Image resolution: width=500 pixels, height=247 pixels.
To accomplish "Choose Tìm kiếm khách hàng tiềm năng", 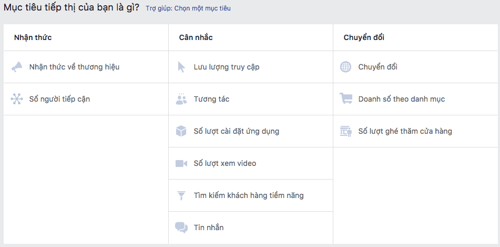I will pyautogui.click(x=248, y=195).
